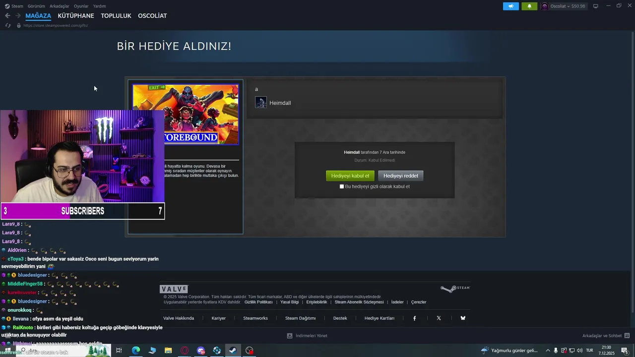Open Steam from the taskbar
The width and height of the screenshot is (635, 357).
232,351
